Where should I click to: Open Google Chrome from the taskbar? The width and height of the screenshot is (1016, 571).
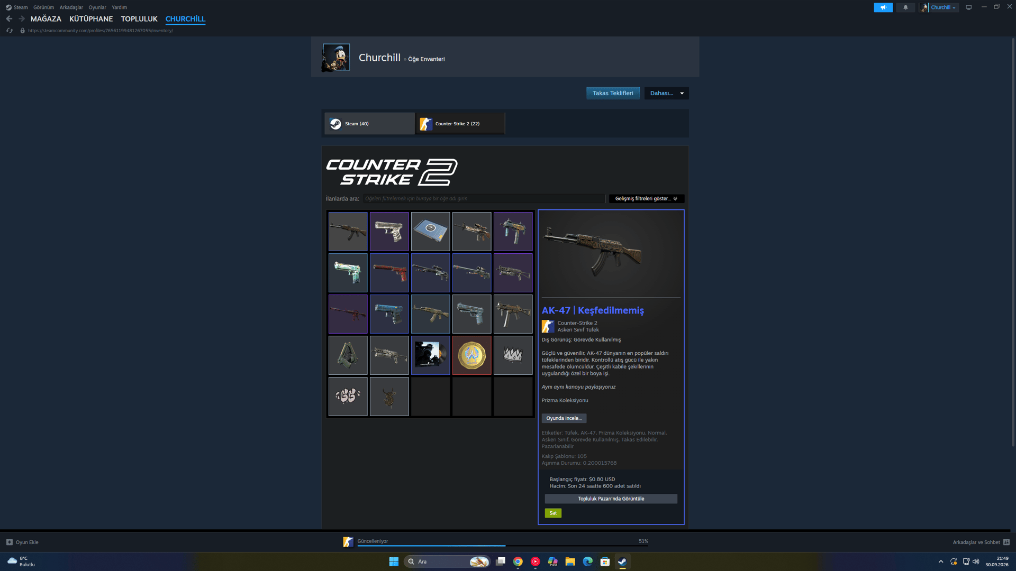(518, 561)
